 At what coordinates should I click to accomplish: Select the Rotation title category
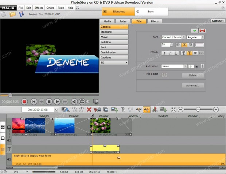[x=114, y=42]
